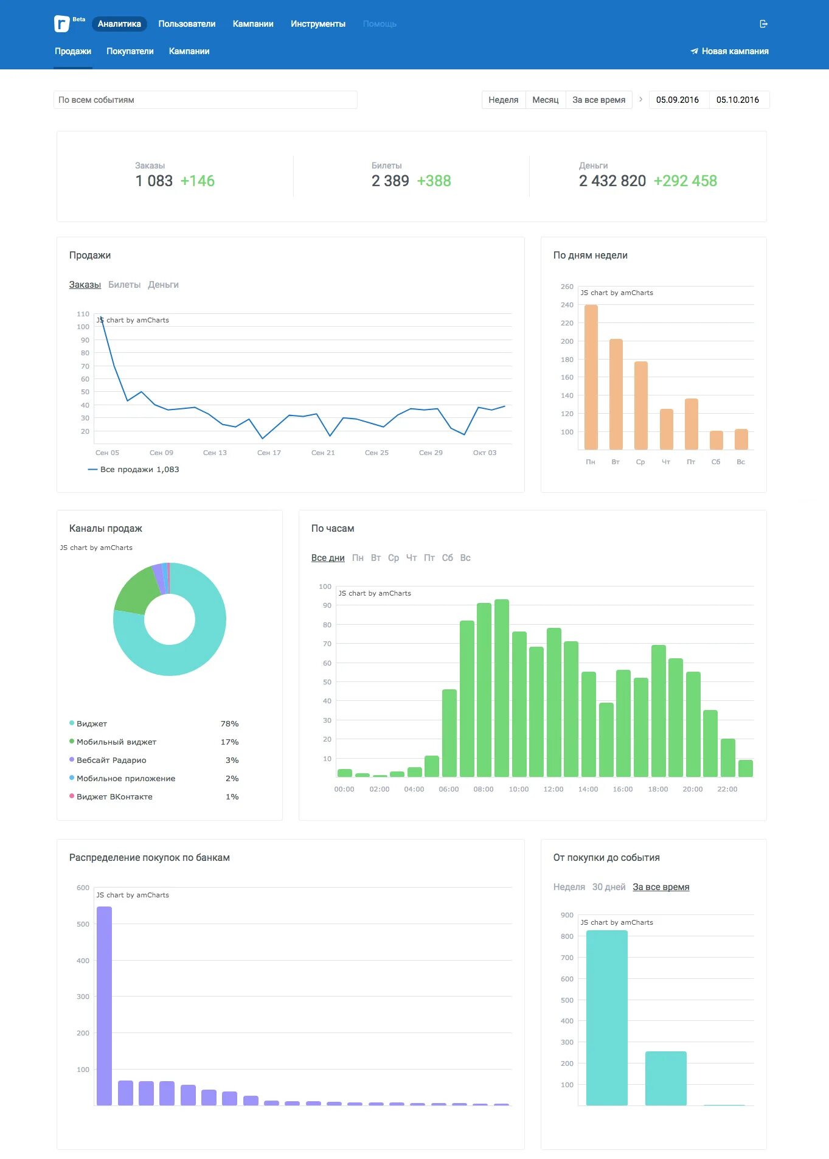Filter hourly chart by Пт
This screenshot has height=1159, width=829.
point(429,558)
